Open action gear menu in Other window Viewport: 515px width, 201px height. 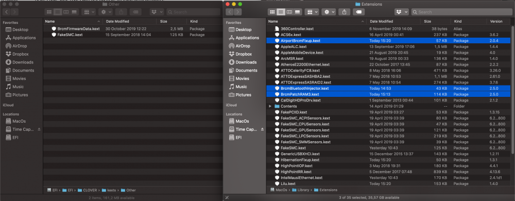pos(106,12)
